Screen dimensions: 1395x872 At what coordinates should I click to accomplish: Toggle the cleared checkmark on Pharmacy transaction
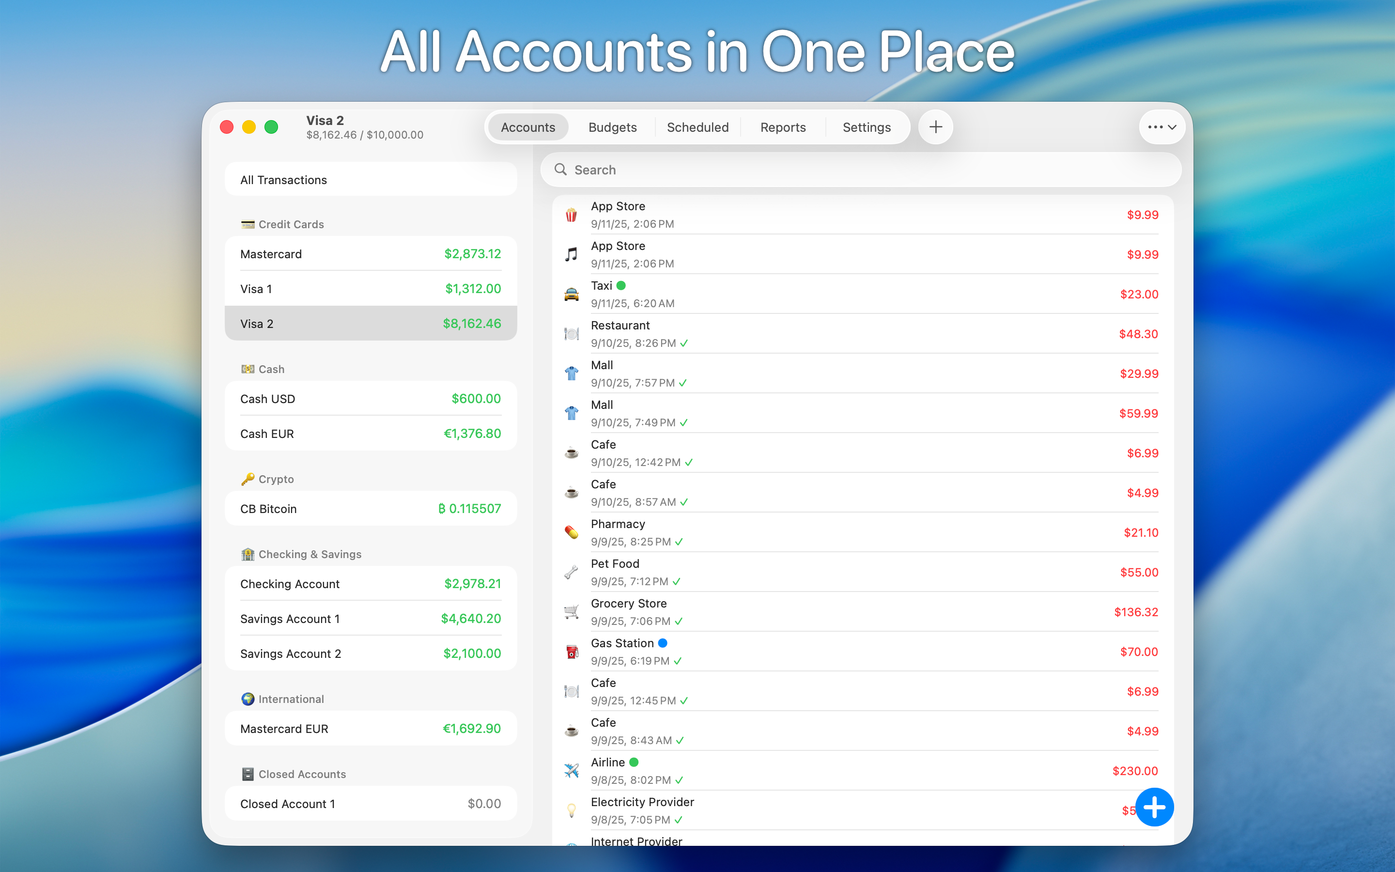point(679,542)
